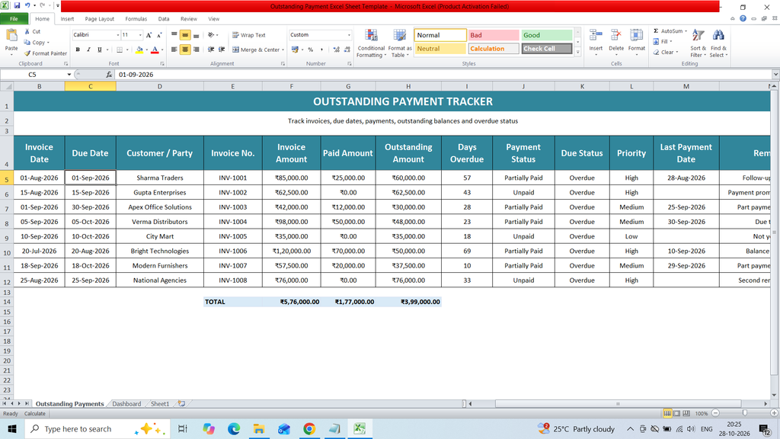Apply the red font color swatch
Viewport: 780px width, 439px height.
(155, 50)
